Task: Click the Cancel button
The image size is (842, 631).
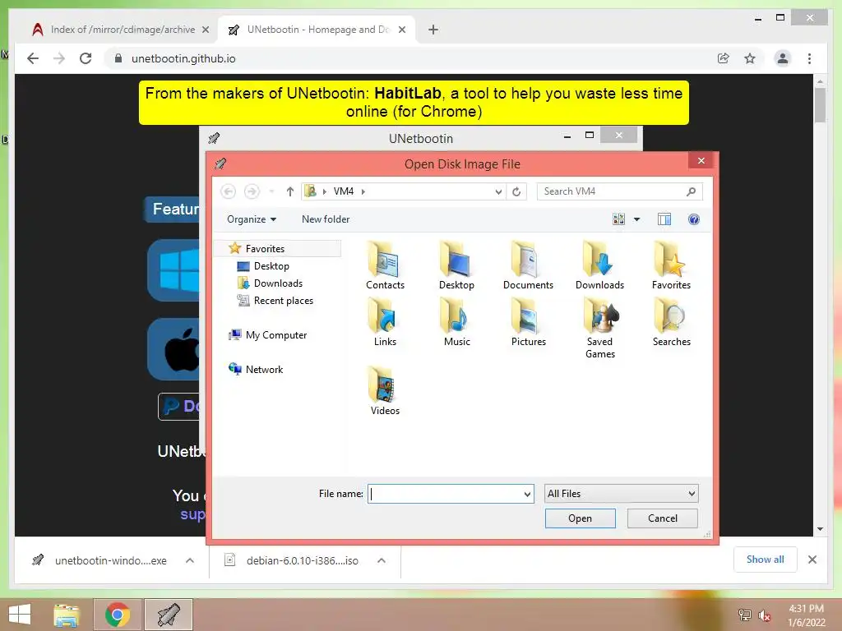Action: pos(662,518)
